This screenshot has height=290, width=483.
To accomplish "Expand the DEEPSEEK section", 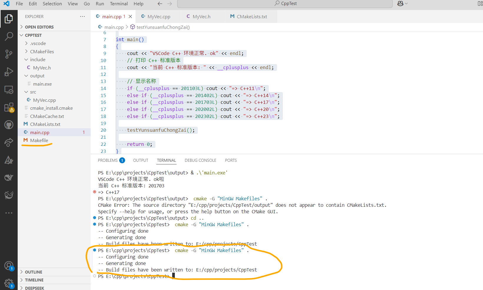I will 54,288.
